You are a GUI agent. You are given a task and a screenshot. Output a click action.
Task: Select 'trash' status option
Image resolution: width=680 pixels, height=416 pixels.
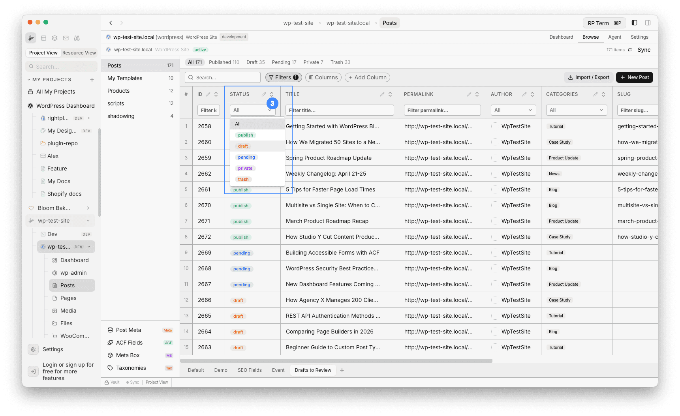point(257,179)
